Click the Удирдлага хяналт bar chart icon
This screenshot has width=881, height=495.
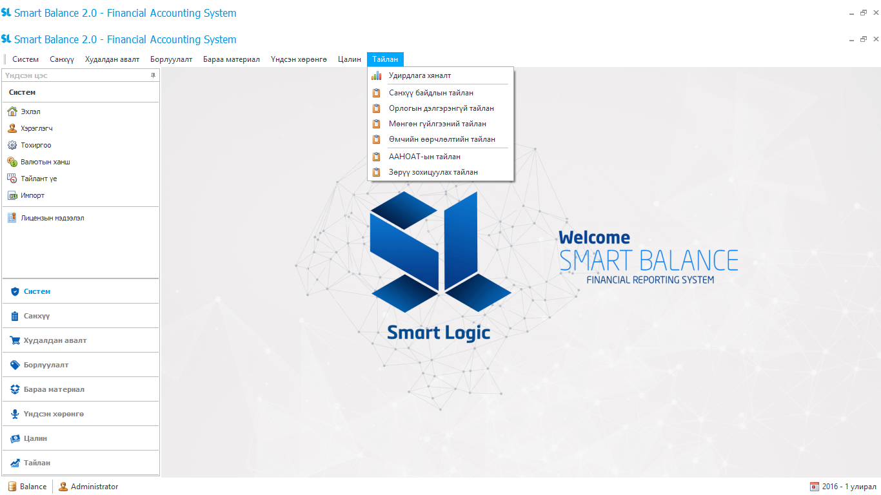(x=376, y=75)
